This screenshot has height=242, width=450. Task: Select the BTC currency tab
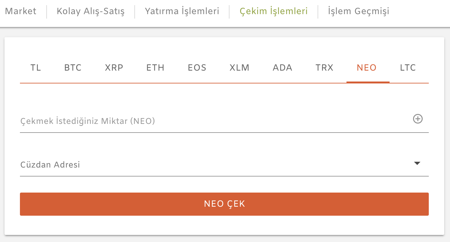pos(73,68)
